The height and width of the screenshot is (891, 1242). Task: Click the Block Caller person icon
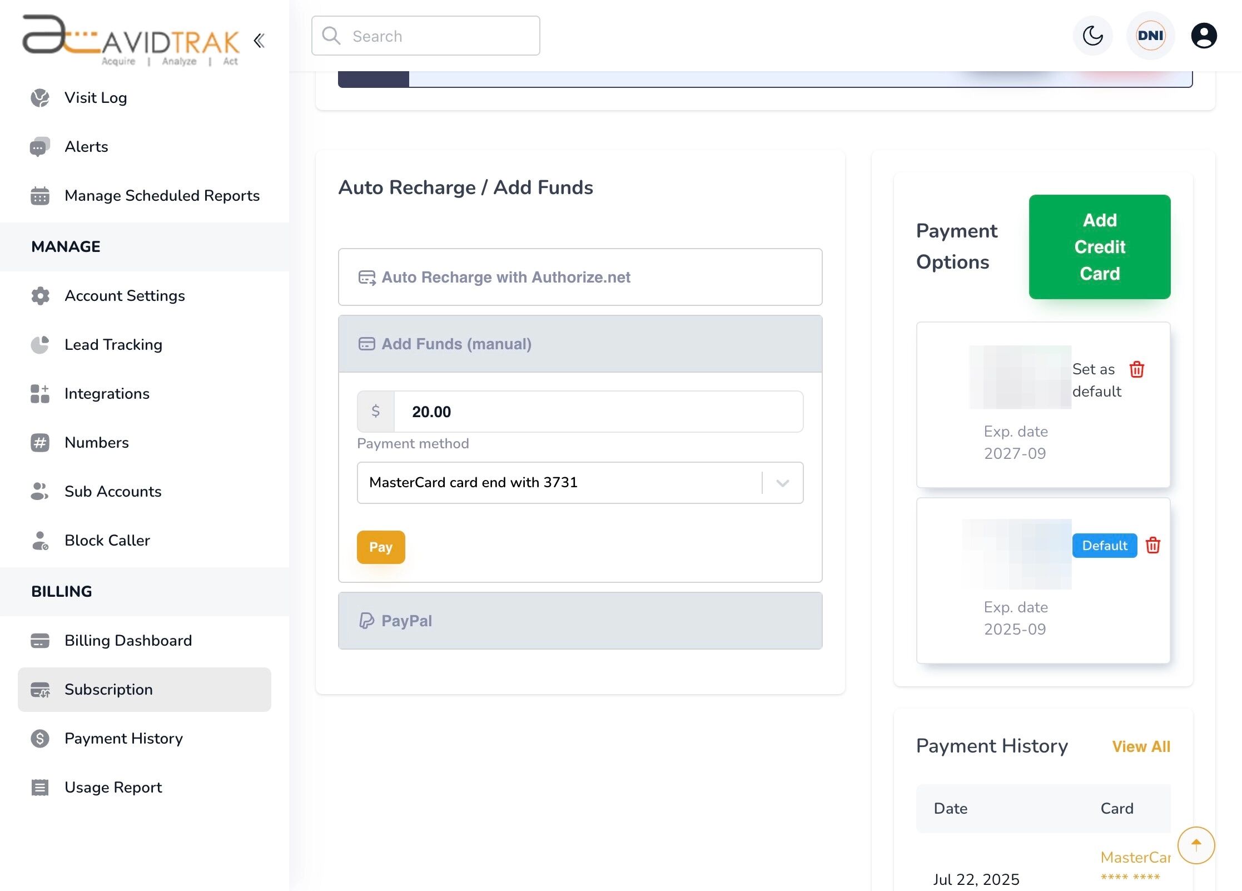coord(40,541)
